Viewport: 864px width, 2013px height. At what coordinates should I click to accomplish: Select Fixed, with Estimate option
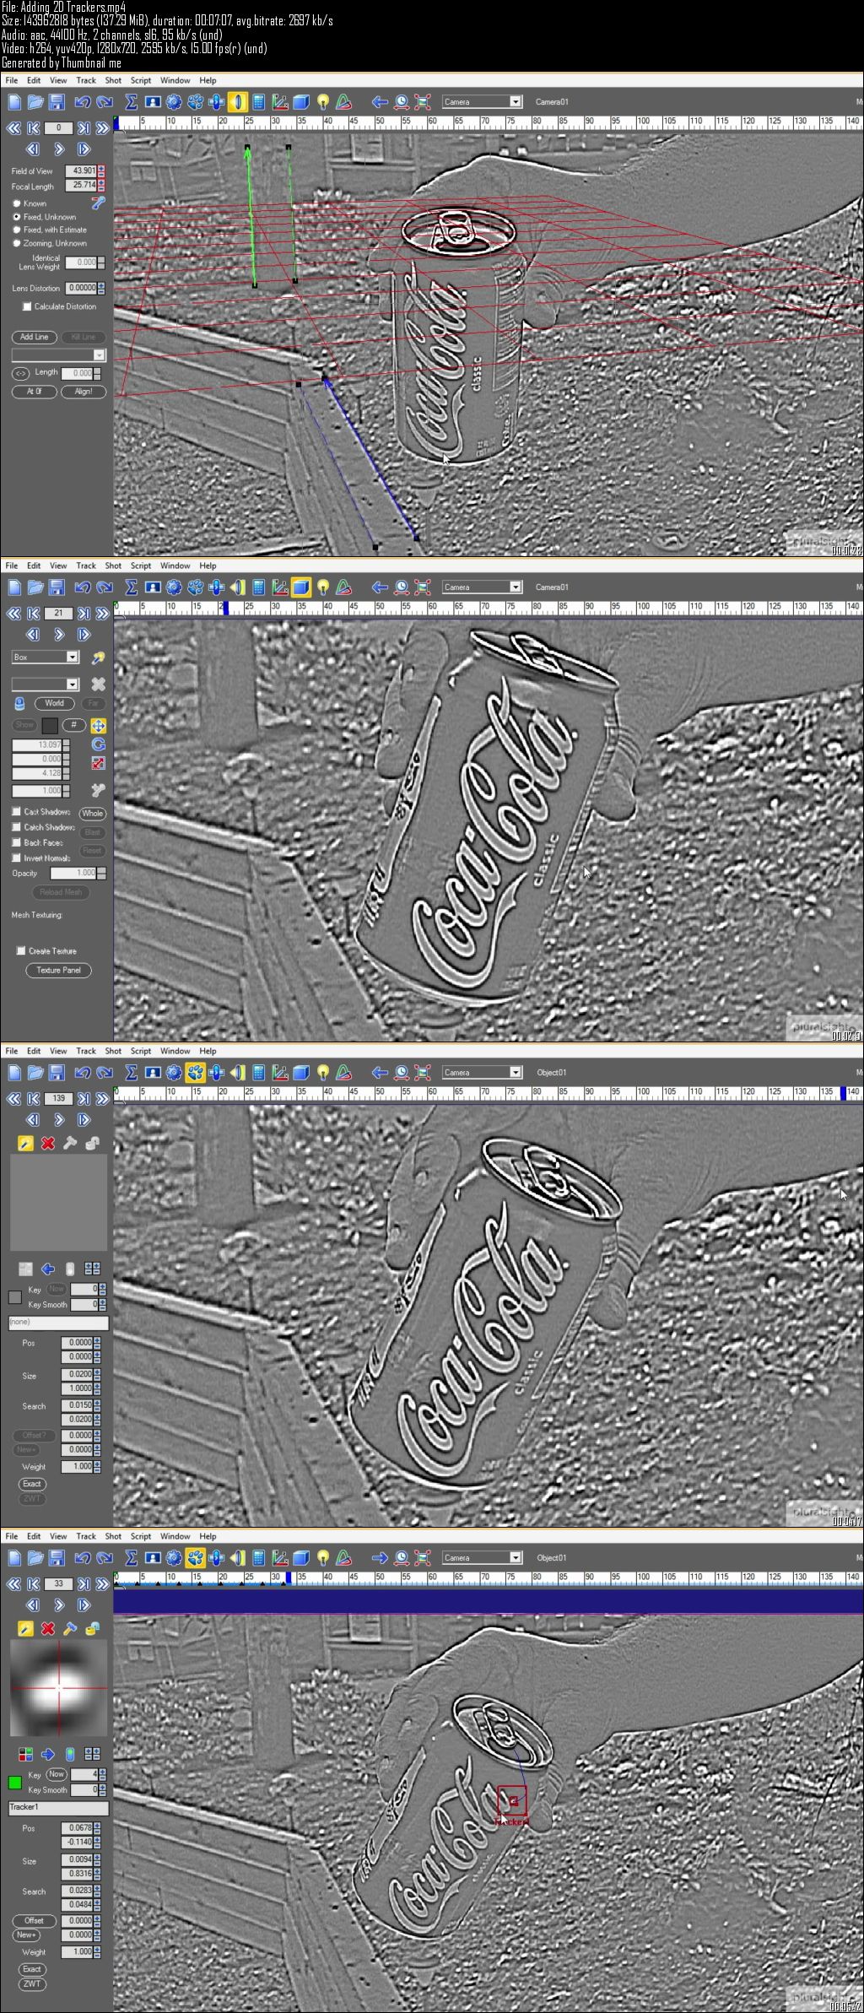pos(16,230)
